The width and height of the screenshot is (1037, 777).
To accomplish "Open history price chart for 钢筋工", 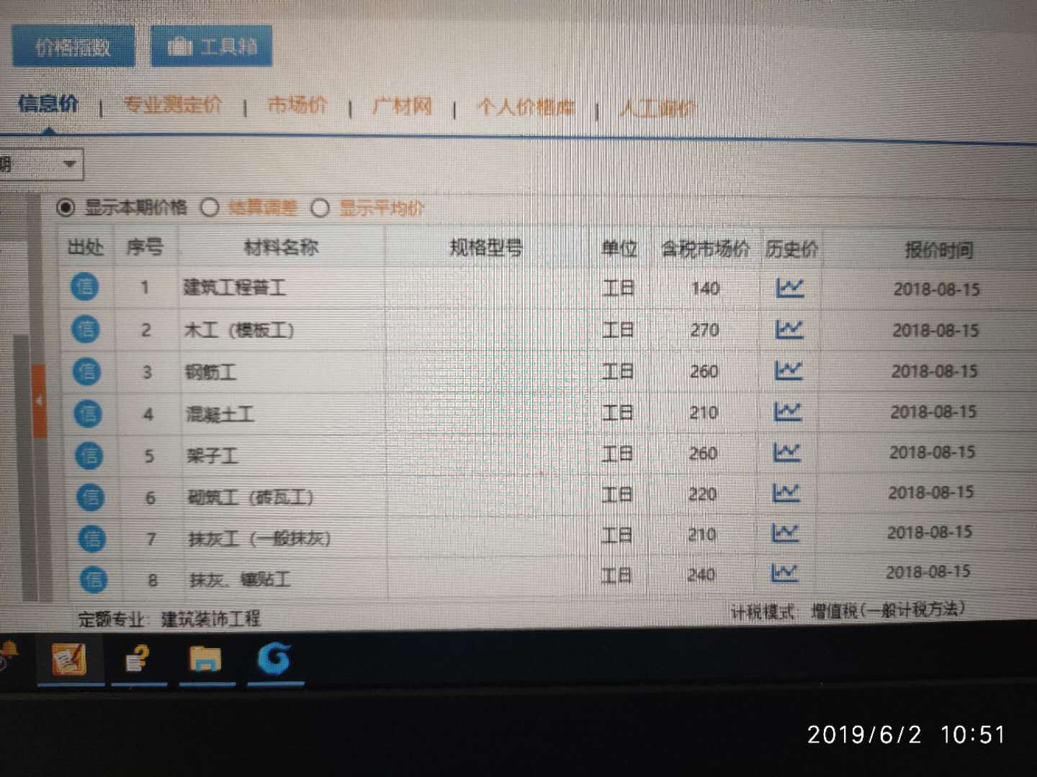I will pos(788,371).
